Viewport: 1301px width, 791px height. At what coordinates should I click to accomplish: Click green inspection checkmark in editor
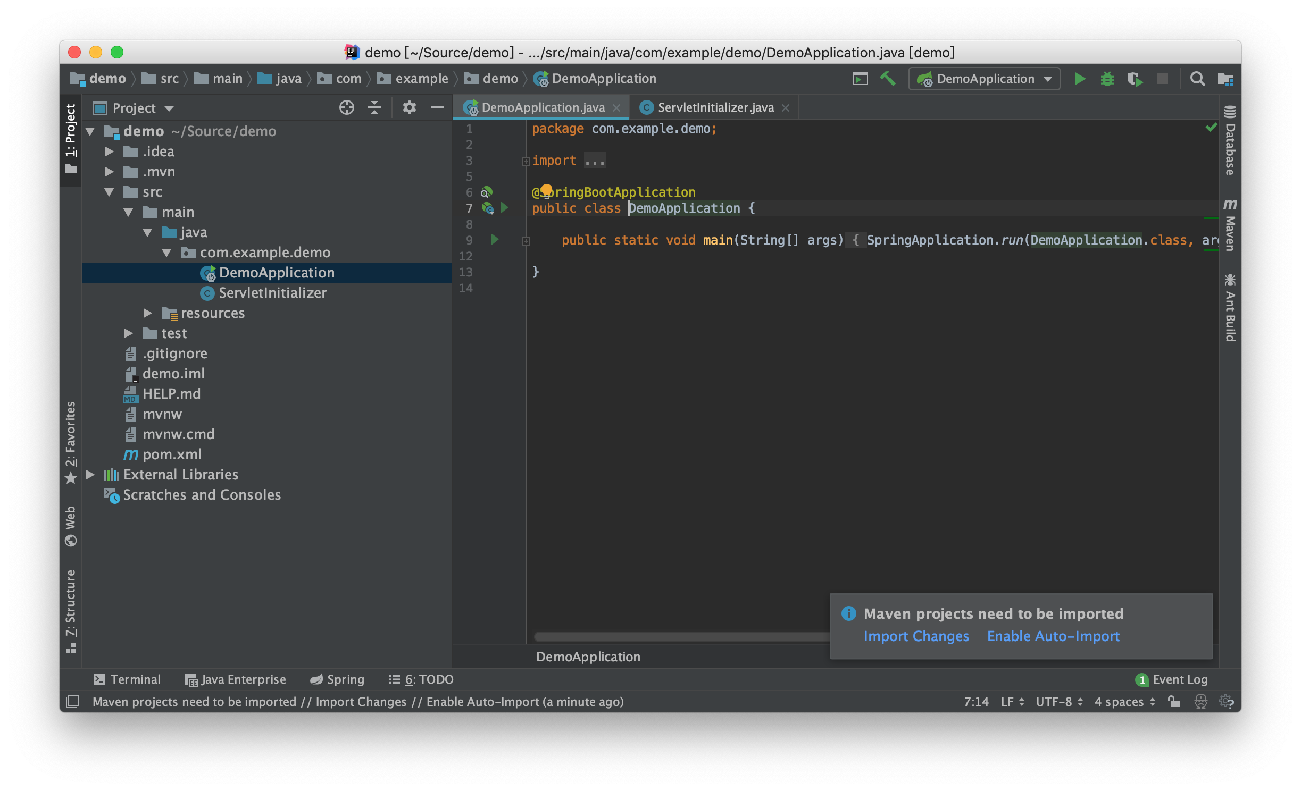coord(1211,128)
